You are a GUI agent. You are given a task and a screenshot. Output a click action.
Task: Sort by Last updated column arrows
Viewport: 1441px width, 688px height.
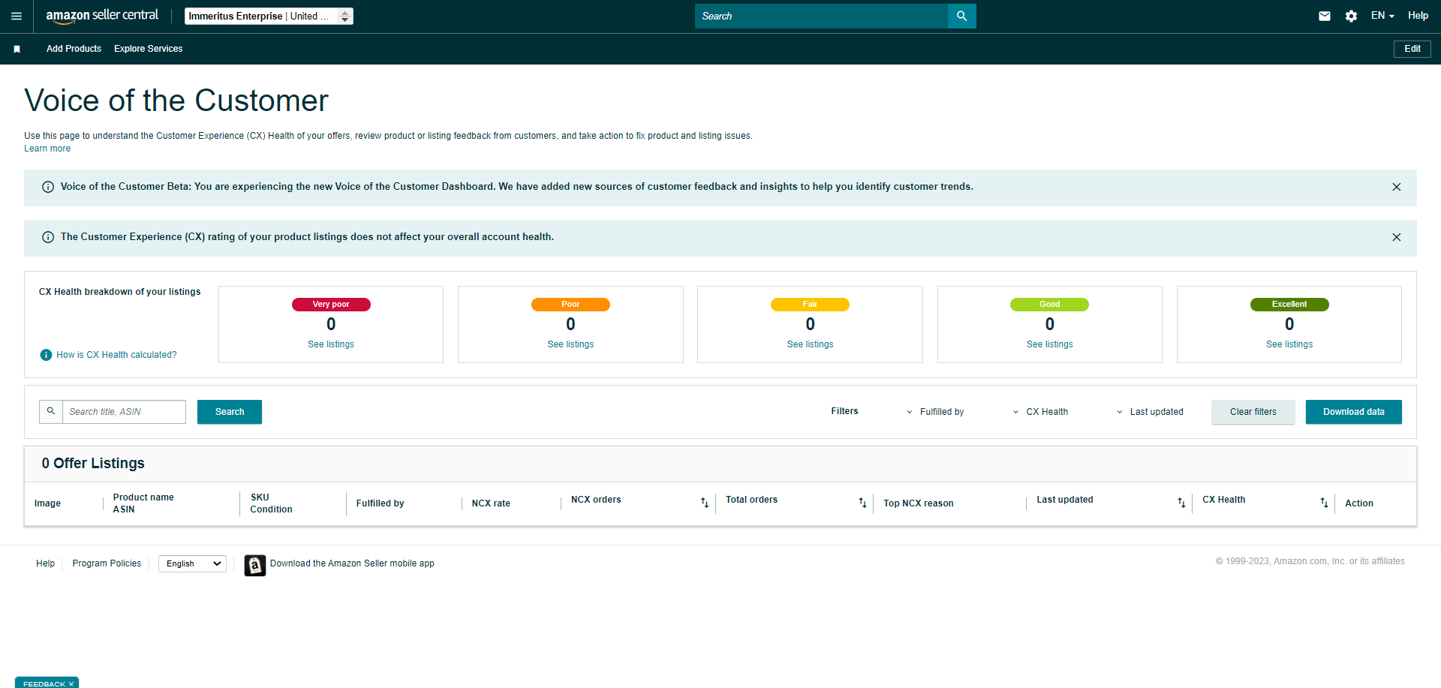[x=1181, y=503]
